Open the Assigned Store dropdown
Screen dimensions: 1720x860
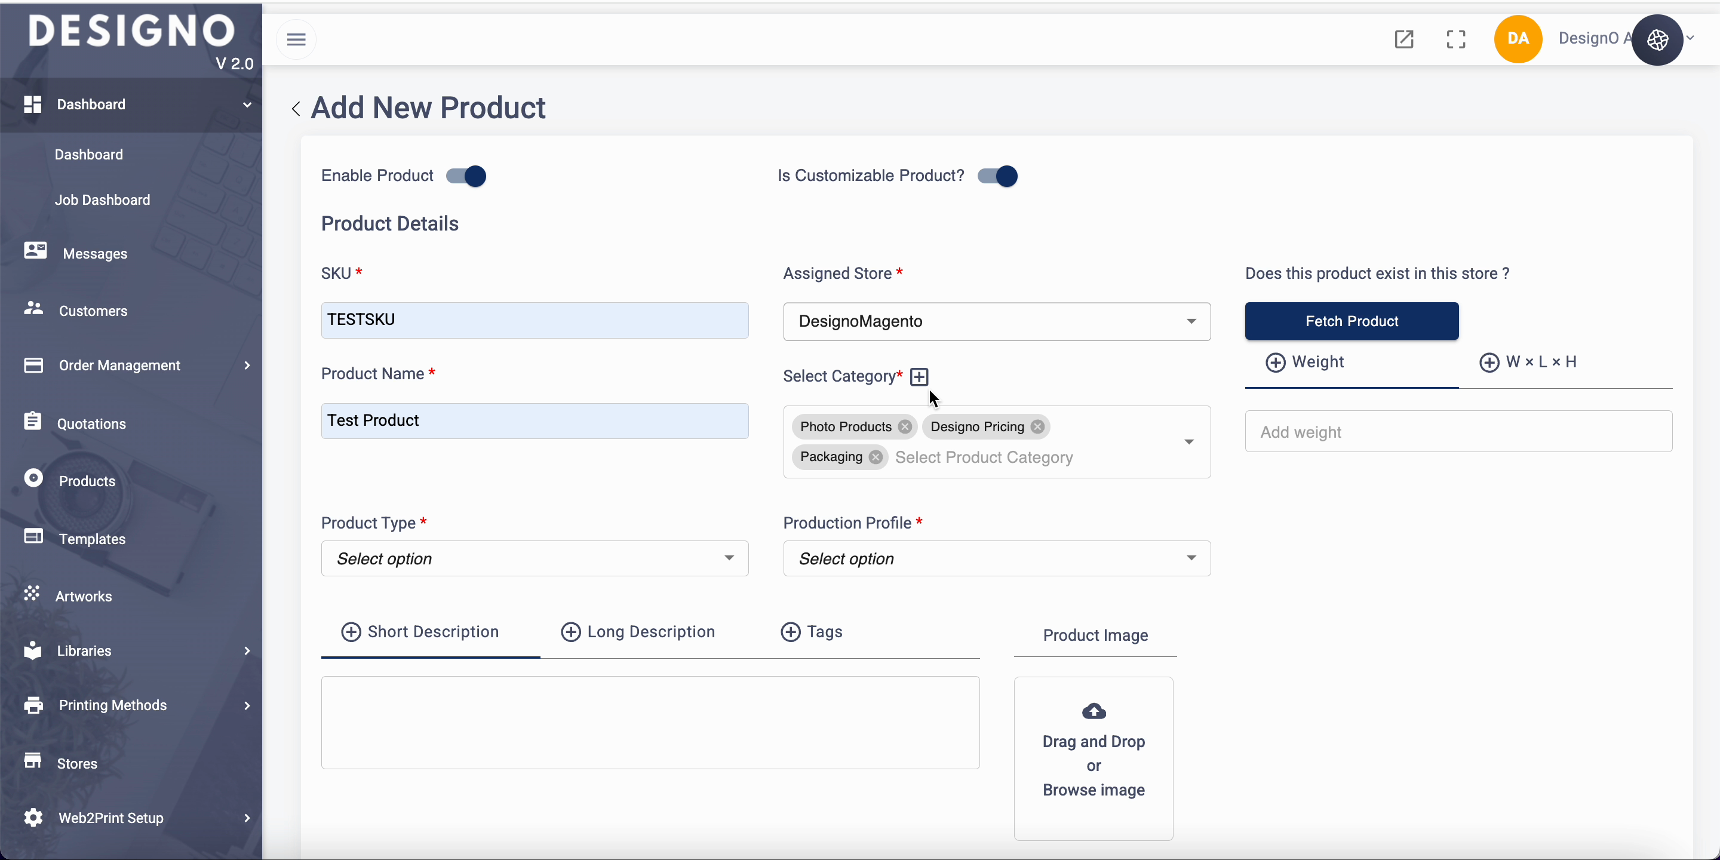click(x=996, y=322)
